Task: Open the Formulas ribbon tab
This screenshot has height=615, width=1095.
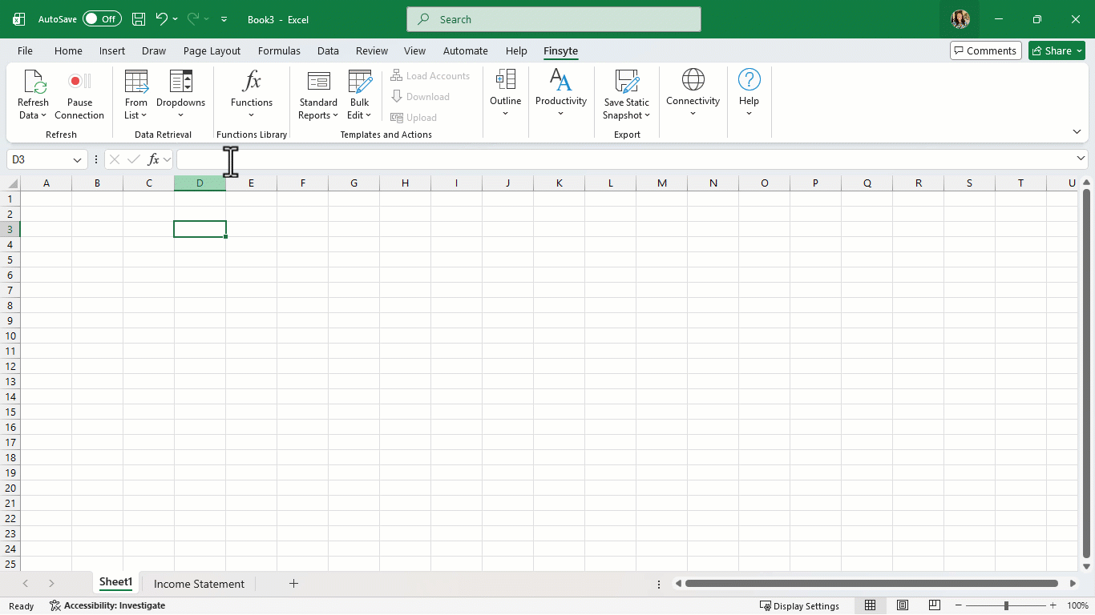Action: [279, 50]
